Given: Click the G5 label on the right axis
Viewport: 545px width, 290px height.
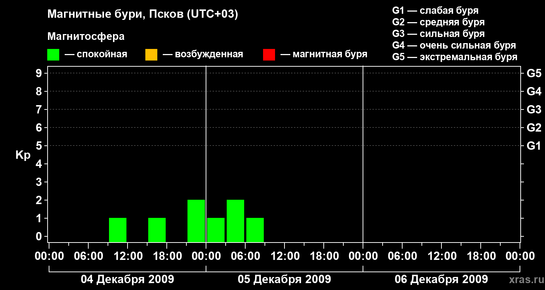Looking at the screenshot, I should point(534,74).
